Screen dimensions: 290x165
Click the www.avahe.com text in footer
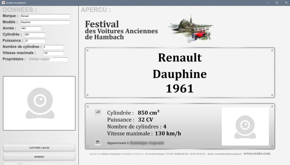pos(257,153)
